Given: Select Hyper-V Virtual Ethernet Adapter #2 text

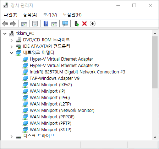Looking at the screenshot, I should (65, 66).
